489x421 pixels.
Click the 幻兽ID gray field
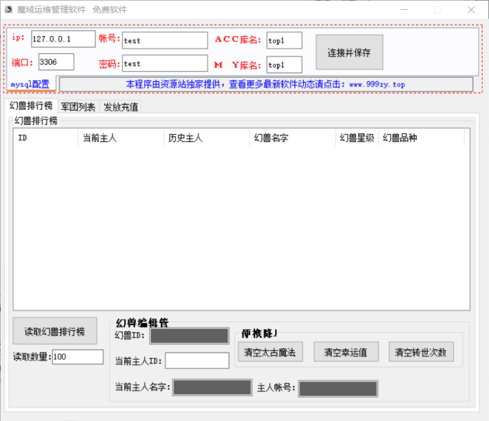[x=189, y=336]
